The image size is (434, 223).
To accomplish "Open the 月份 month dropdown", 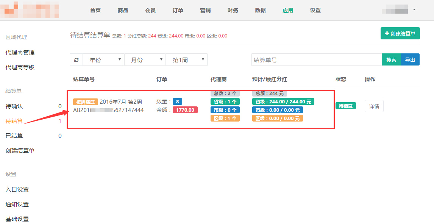I will click(x=145, y=60).
